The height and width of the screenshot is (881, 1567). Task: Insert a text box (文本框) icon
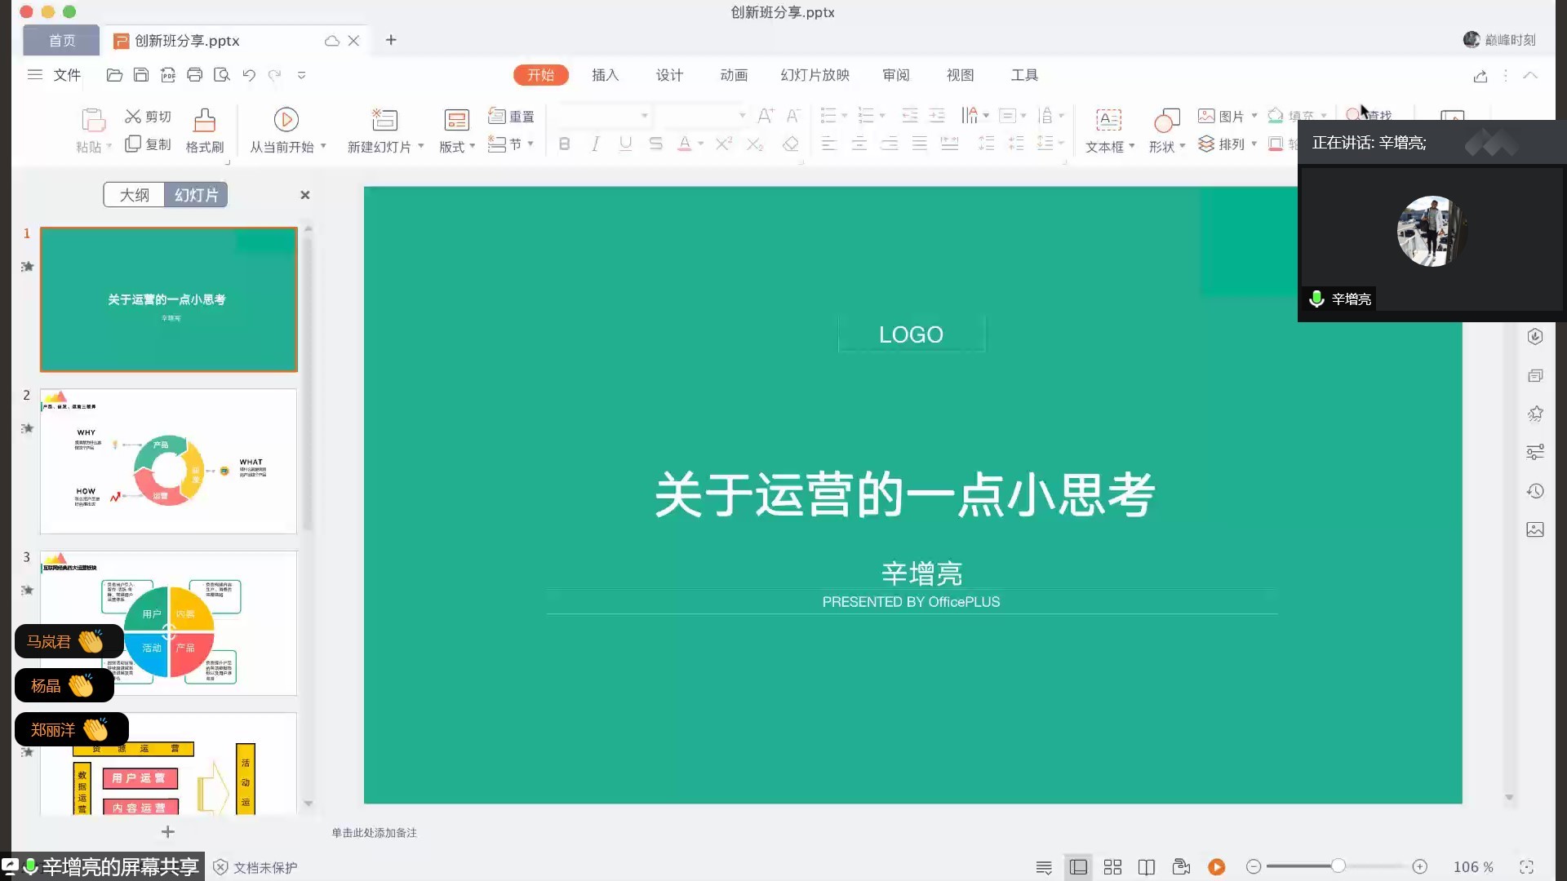[x=1108, y=120]
